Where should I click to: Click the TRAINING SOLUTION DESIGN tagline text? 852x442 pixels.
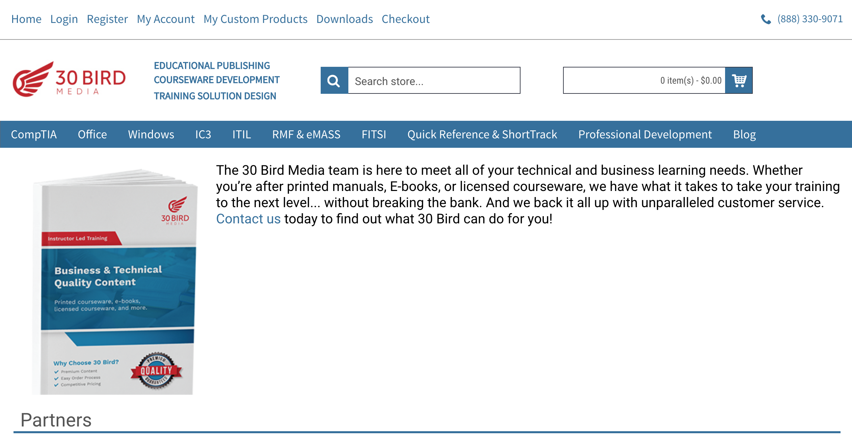point(215,96)
